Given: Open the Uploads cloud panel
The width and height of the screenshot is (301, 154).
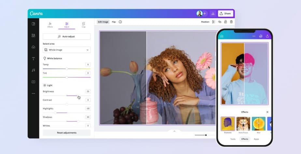Looking at the screenshot, I should click(34, 47).
